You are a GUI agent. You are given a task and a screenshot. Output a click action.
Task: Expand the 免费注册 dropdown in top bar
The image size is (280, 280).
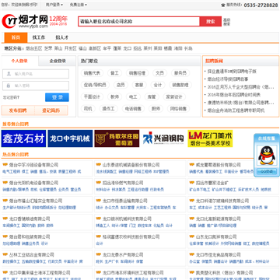(79, 5)
